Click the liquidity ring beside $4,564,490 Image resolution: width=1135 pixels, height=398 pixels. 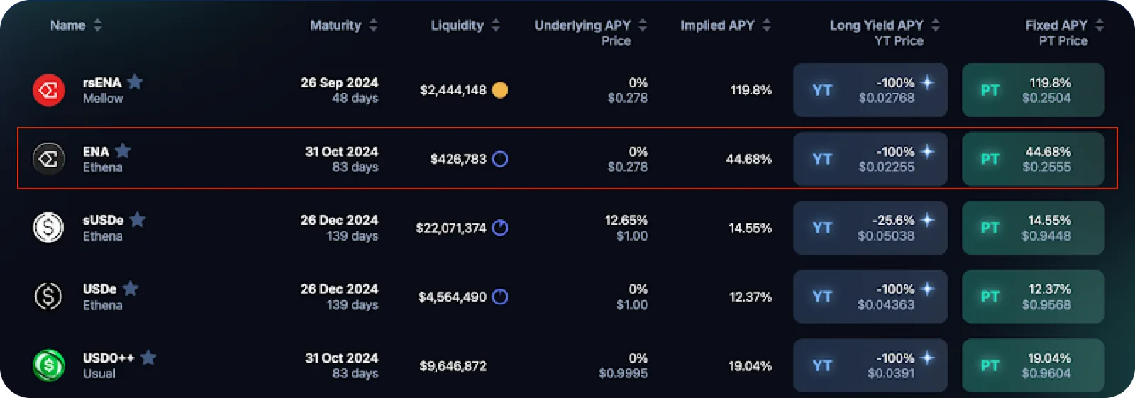coord(500,297)
